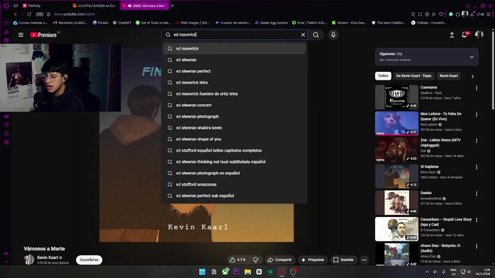Image resolution: width=495 pixels, height=278 pixels.
Task: Open the account avatar menu
Action: tap(479, 35)
